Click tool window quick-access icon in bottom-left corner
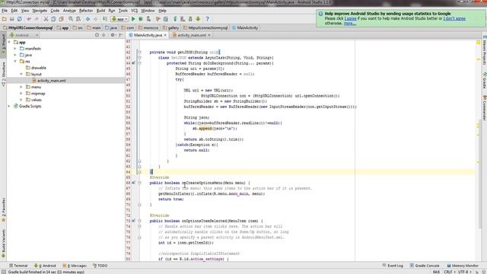The width and height of the screenshot is (487, 274). click(x=3, y=272)
